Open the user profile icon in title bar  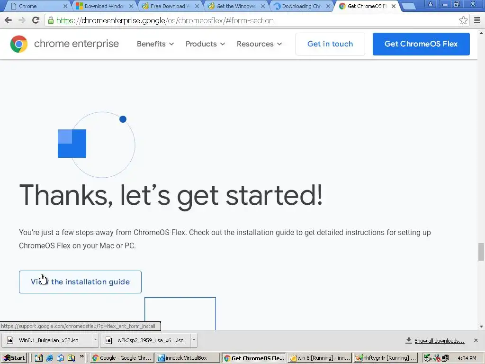tap(430, 4)
